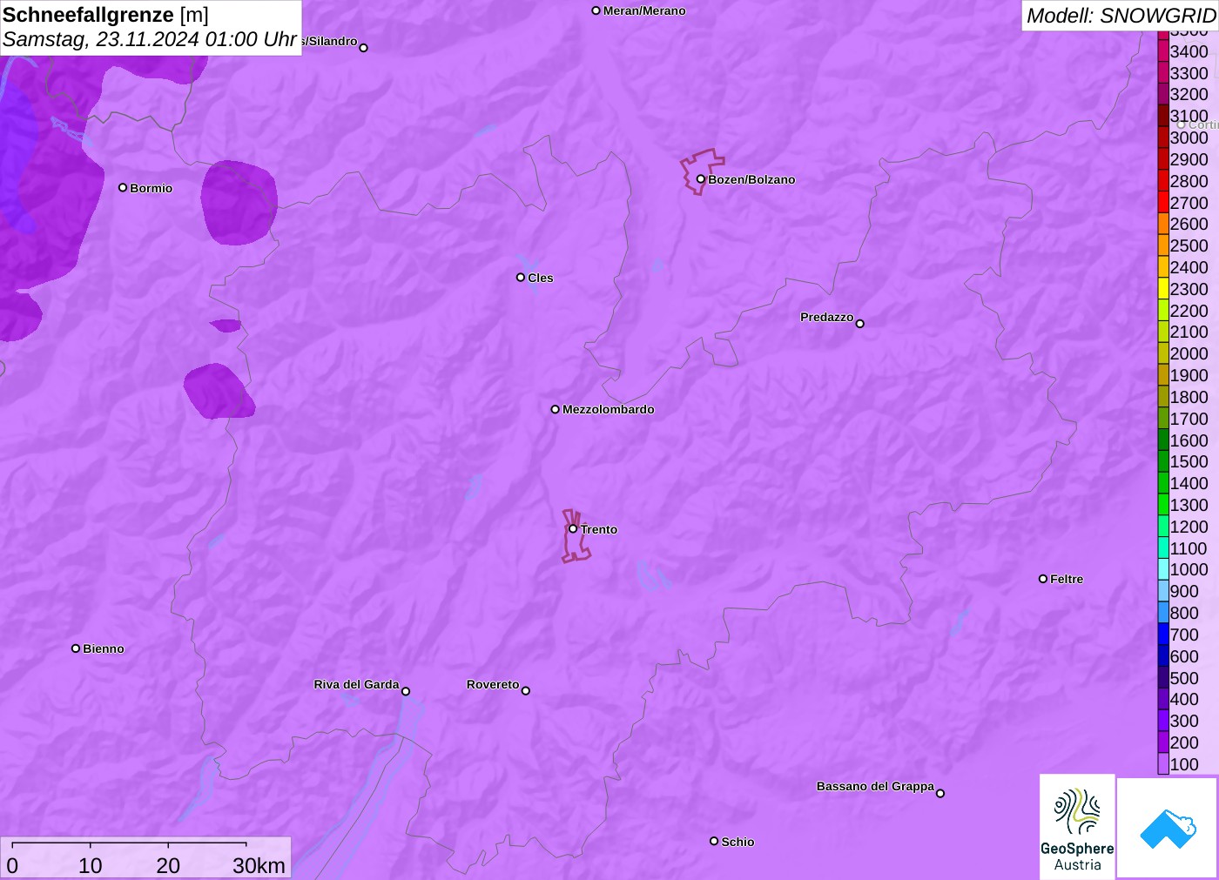The width and height of the screenshot is (1219, 880).
Task: Click the legend value '500'
Action: [1184, 678]
